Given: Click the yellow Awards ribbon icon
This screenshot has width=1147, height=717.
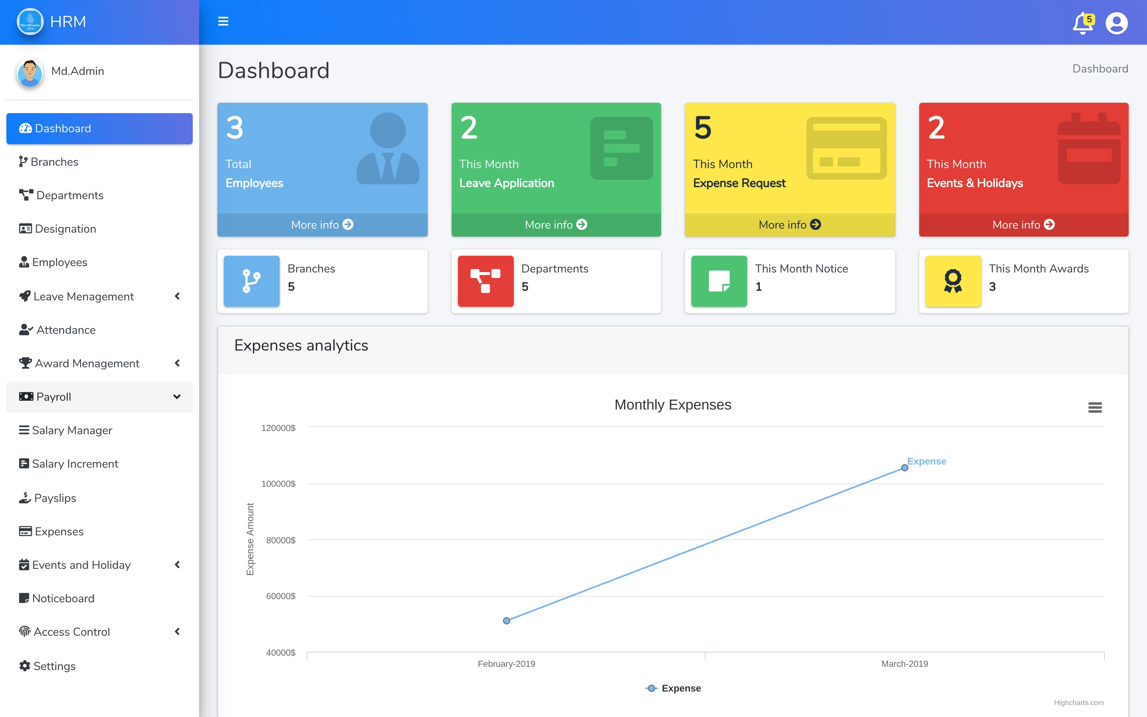Looking at the screenshot, I should (x=953, y=281).
